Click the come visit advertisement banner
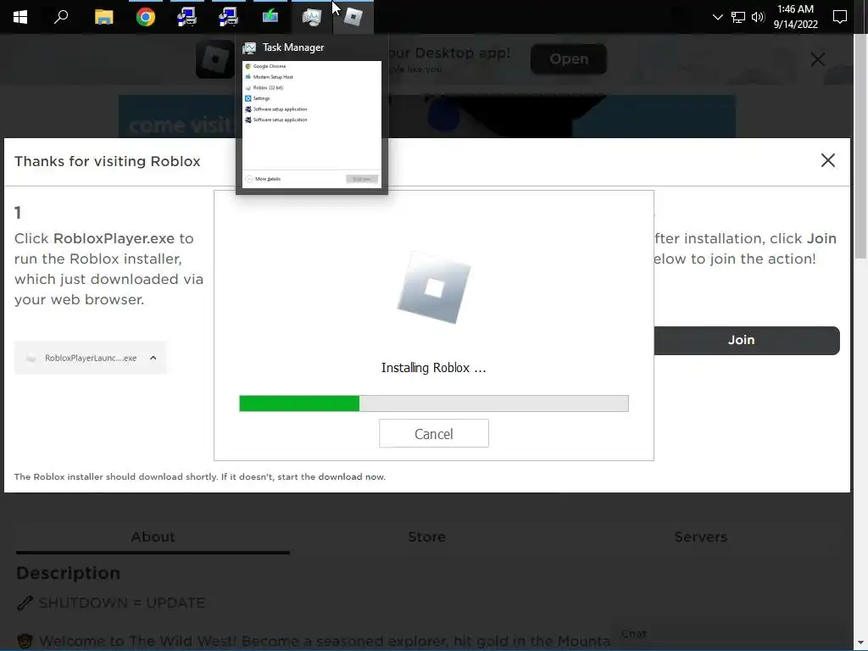 coord(427,115)
